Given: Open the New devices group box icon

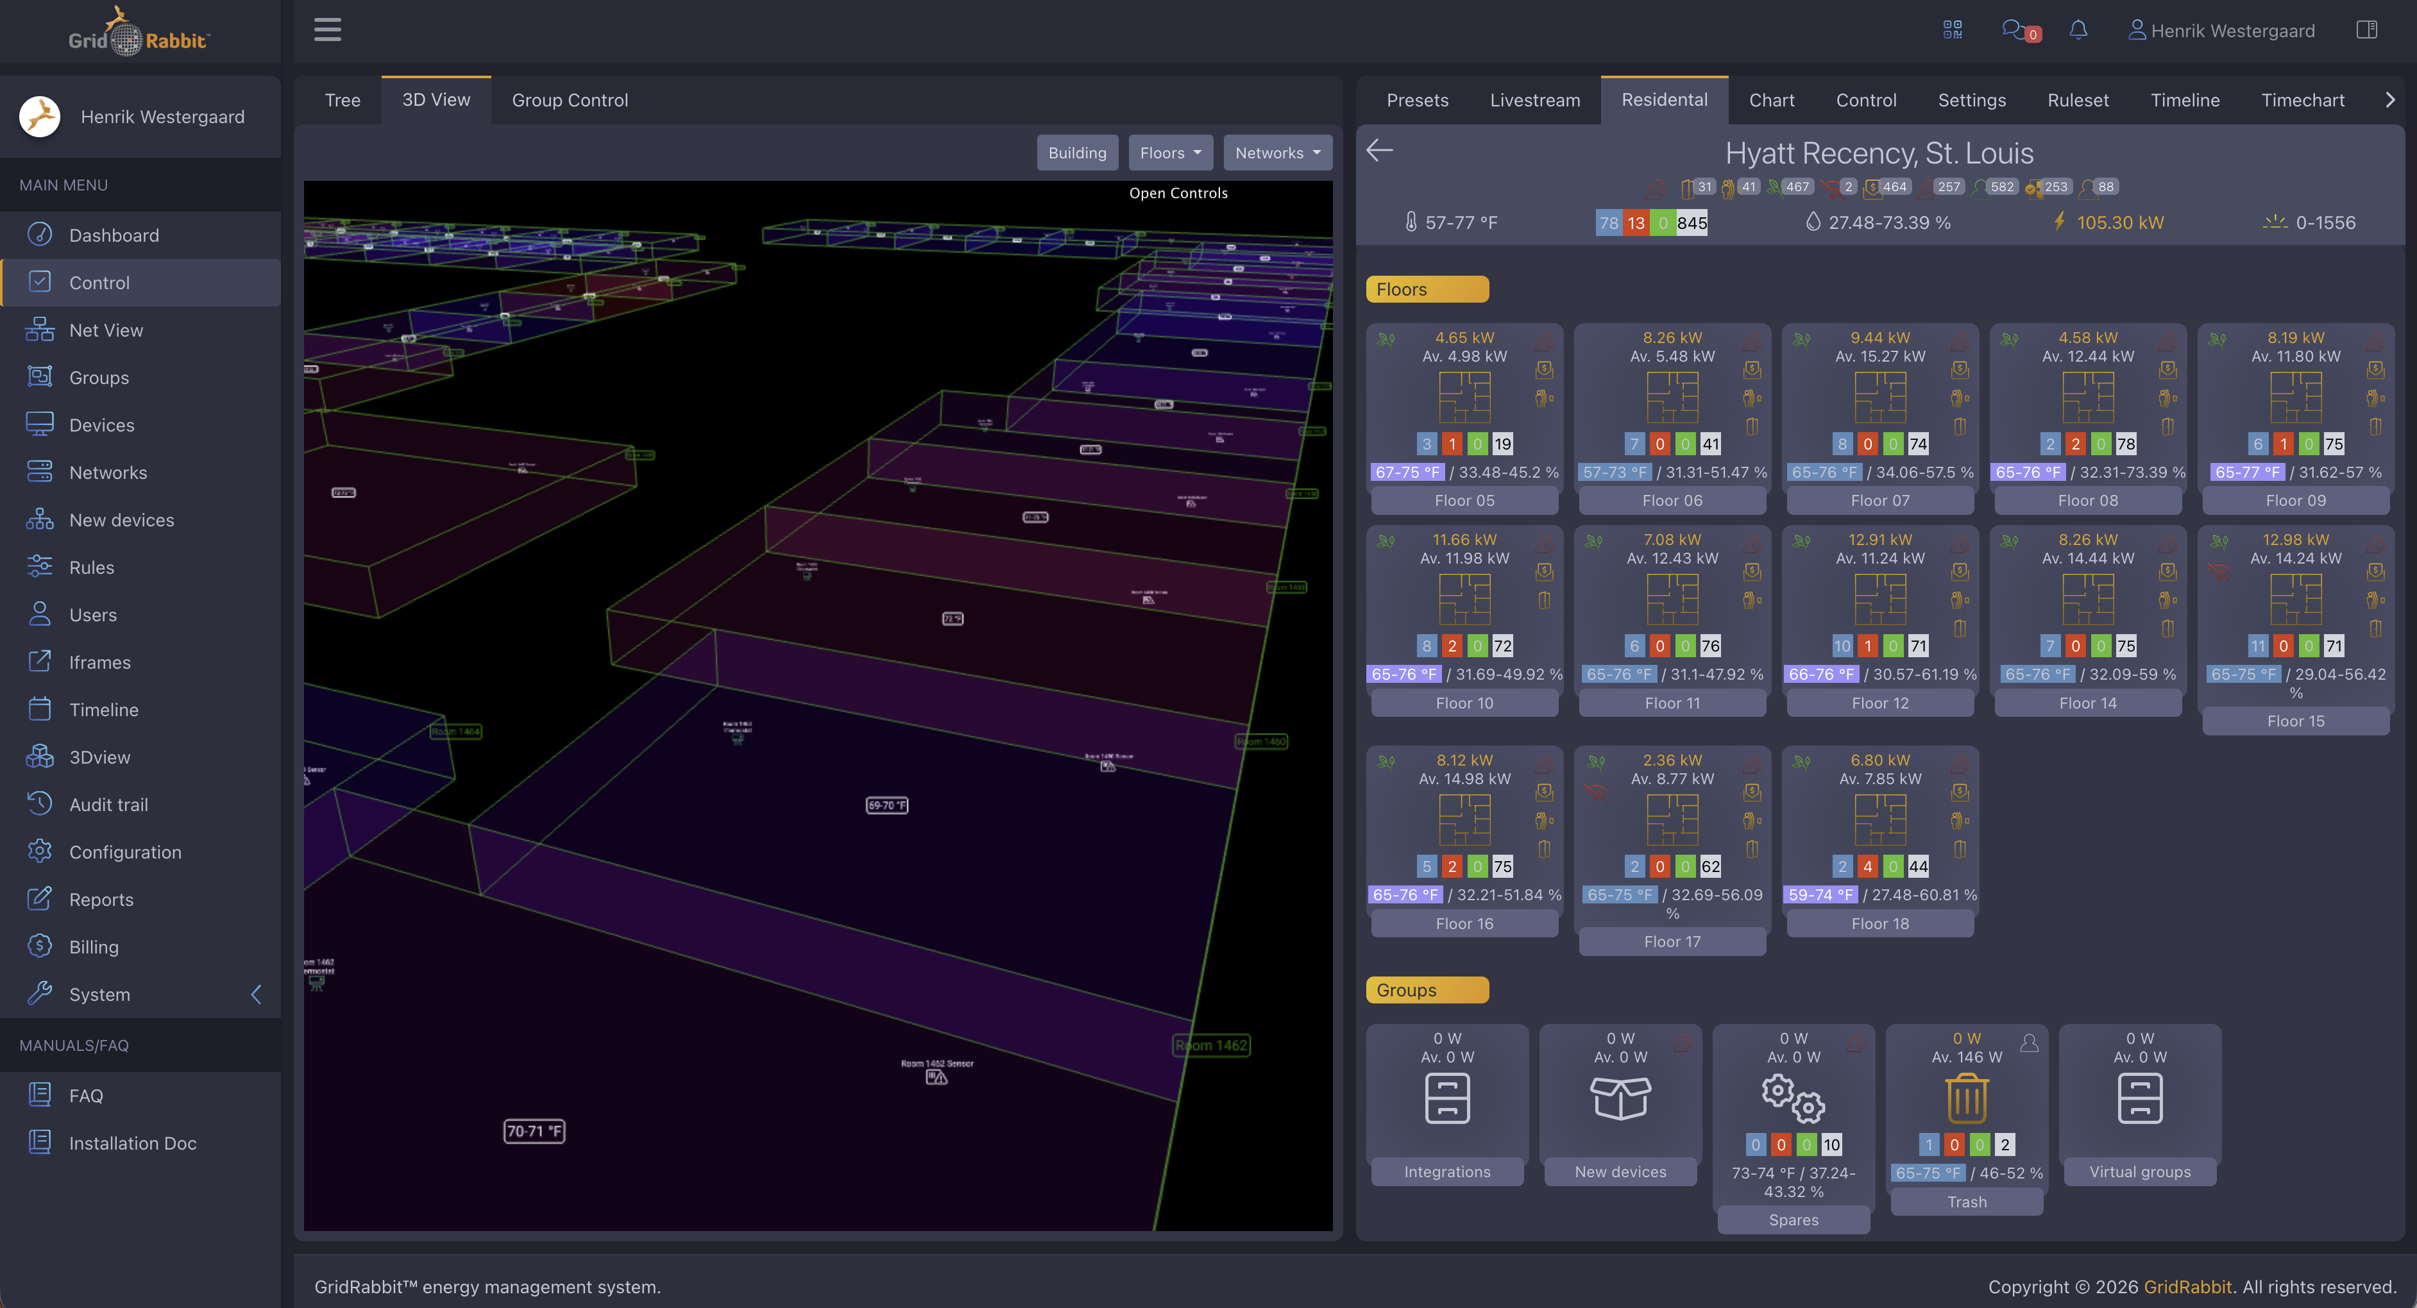Looking at the screenshot, I should [x=1620, y=1098].
